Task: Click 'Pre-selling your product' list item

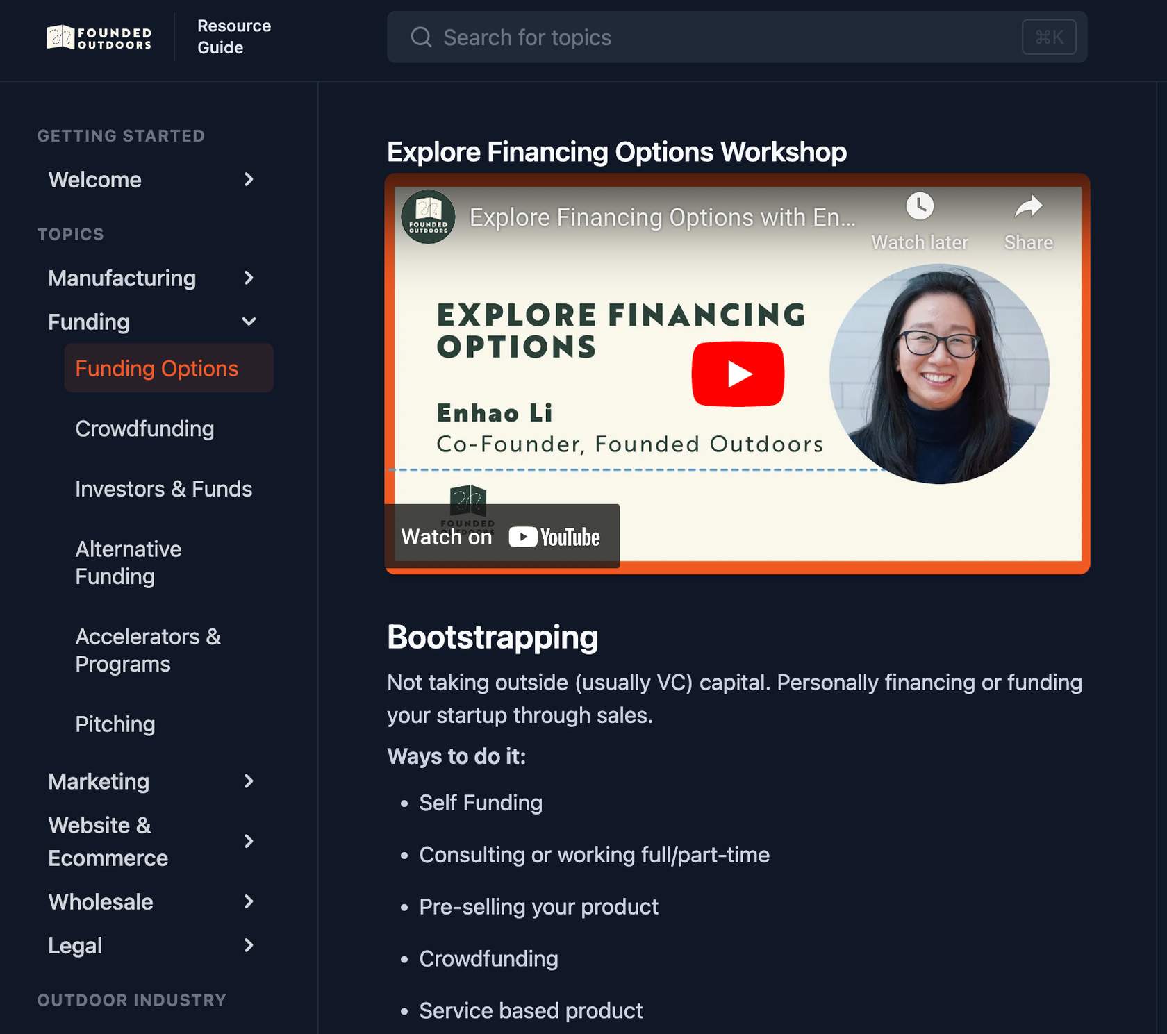Action: tap(538, 907)
